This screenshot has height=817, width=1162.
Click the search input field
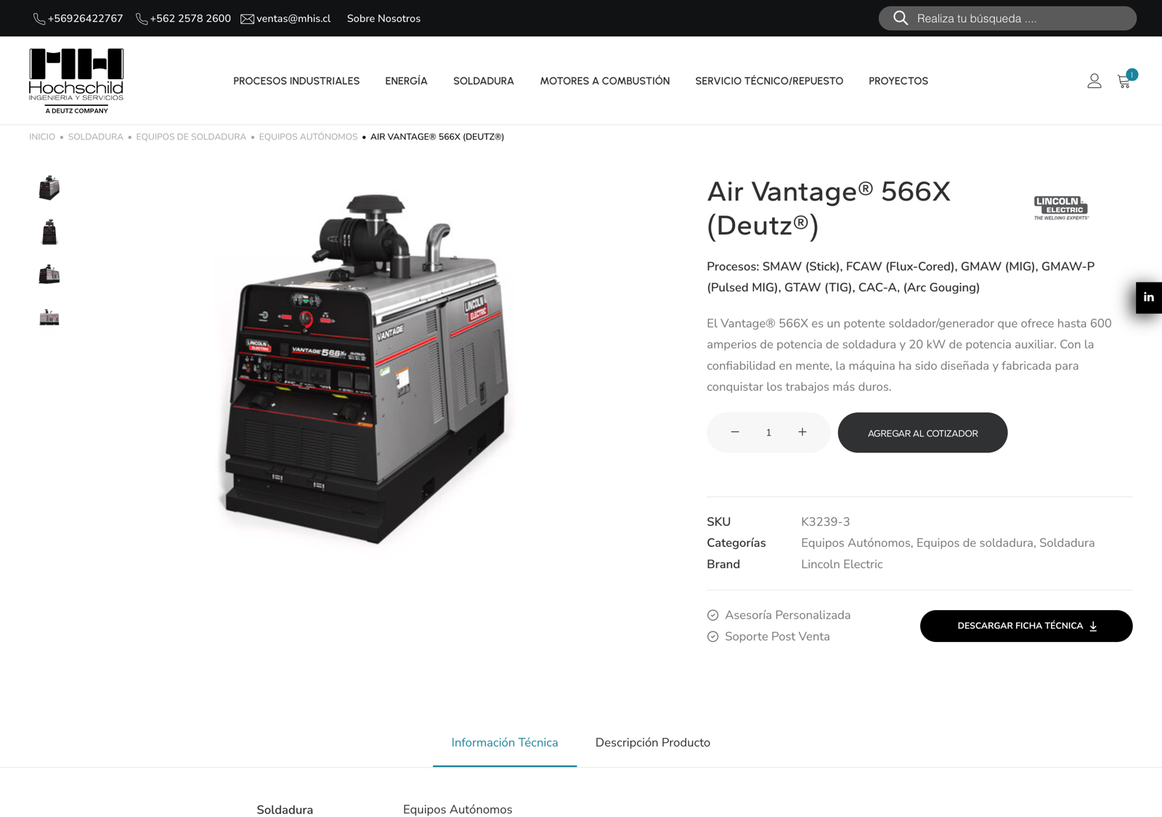tap(1017, 18)
